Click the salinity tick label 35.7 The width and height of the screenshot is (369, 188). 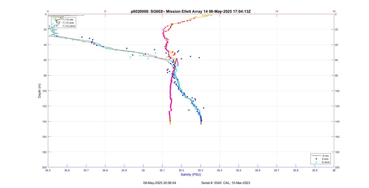pyautogui.click(x=277, y=170)
